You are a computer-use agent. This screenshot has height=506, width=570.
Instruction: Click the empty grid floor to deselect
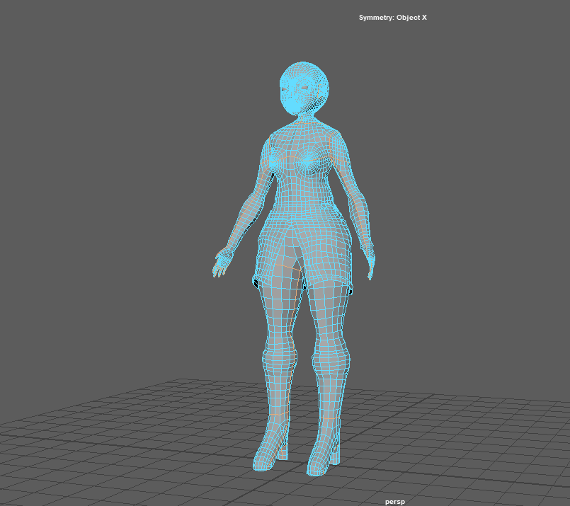click(460, 439)
